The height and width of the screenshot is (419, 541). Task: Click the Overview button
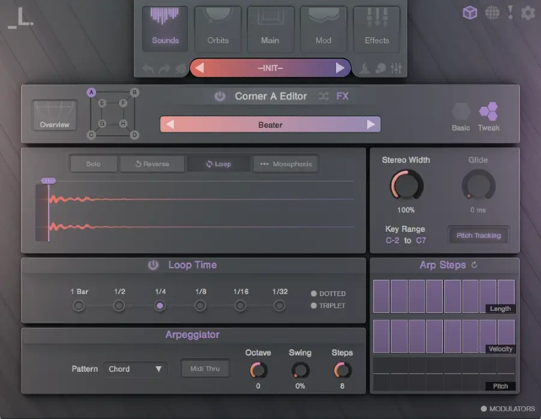[x=54, y=115]
